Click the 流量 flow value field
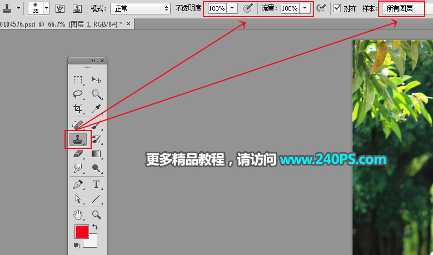 [x=290, y=8]
